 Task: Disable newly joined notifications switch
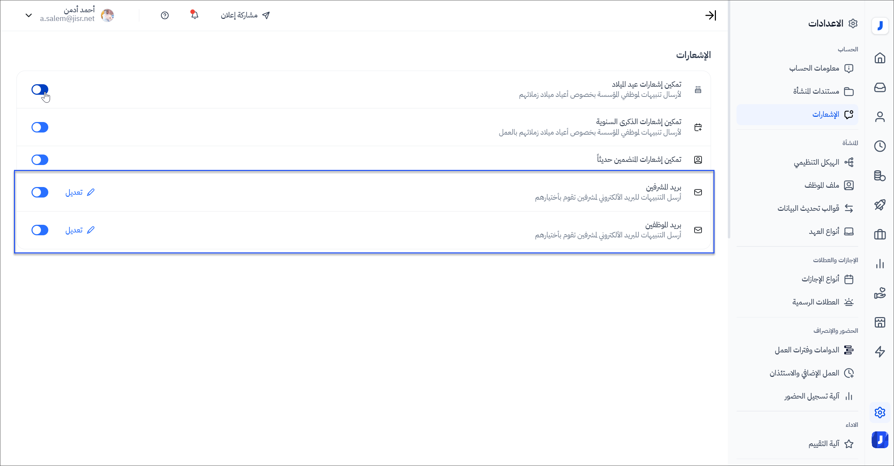[x=40, y=160]
